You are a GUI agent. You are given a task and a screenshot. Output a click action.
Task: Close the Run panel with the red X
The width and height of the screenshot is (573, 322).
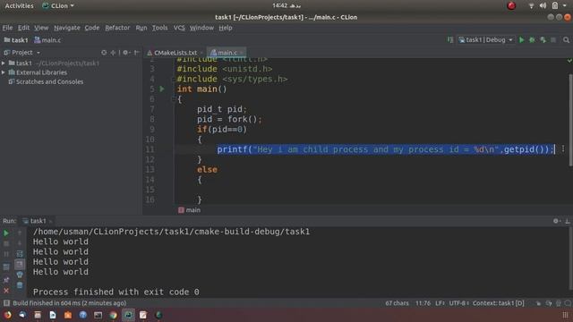[x=6, y=291]
